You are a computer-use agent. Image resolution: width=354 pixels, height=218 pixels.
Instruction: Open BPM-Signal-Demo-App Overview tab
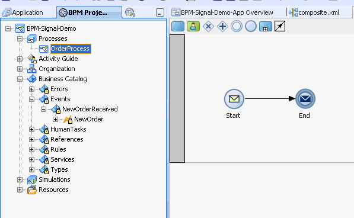222,12
